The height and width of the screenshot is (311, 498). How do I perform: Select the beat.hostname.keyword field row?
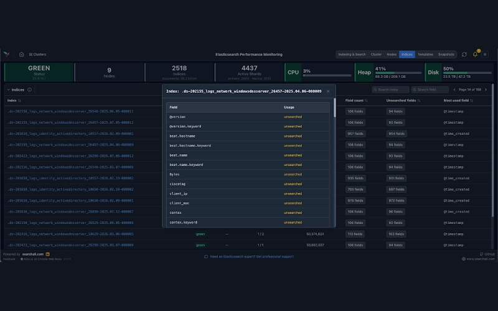click(x=248, y=146)
